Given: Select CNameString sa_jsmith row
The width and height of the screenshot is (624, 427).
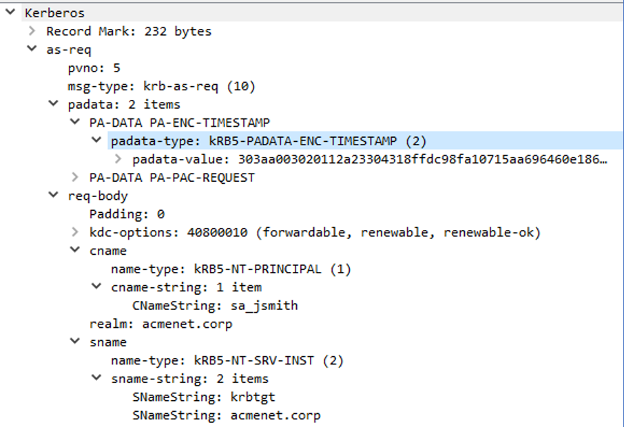Looking at the screenshot, I should pyautogui.click(x=215, y=305).
